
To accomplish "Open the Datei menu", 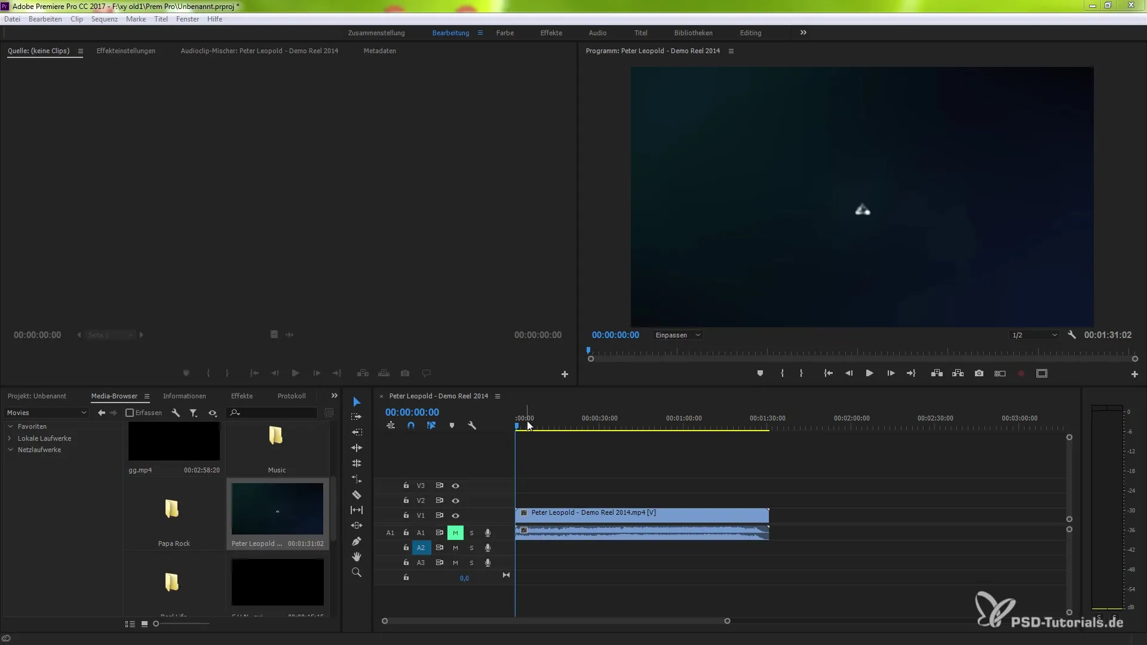I will click(12, 19).
